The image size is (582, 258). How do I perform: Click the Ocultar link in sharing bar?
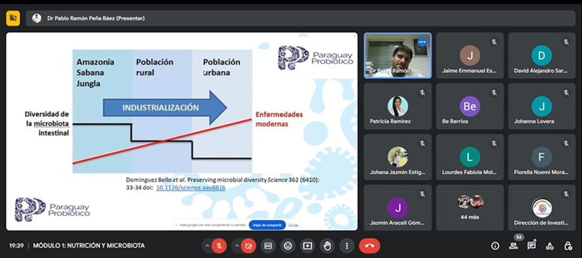pos(294,225)
